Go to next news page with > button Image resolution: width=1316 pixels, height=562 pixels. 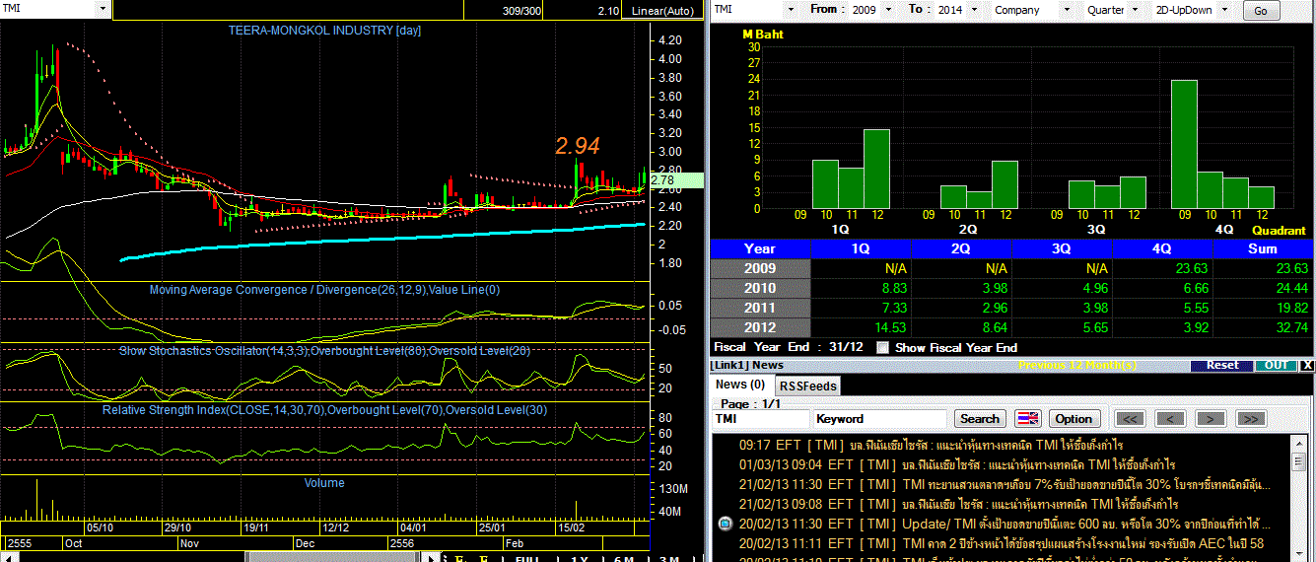[x=1211, y=419]
